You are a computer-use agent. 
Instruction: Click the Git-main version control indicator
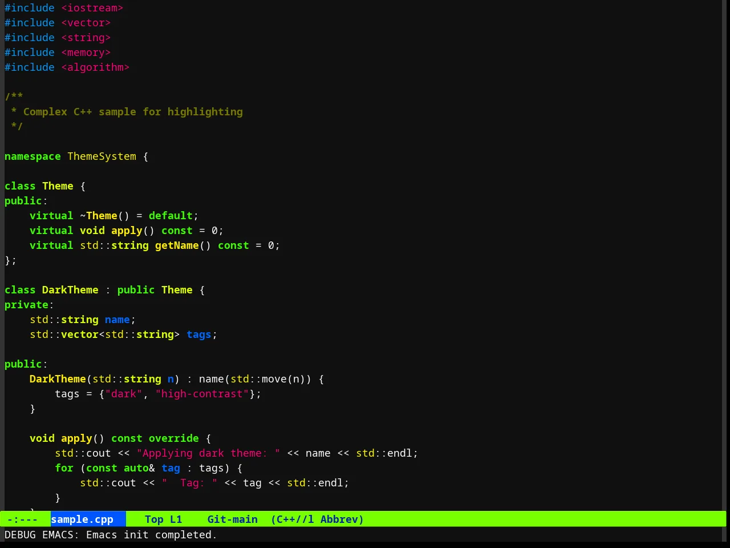point(232,519)
